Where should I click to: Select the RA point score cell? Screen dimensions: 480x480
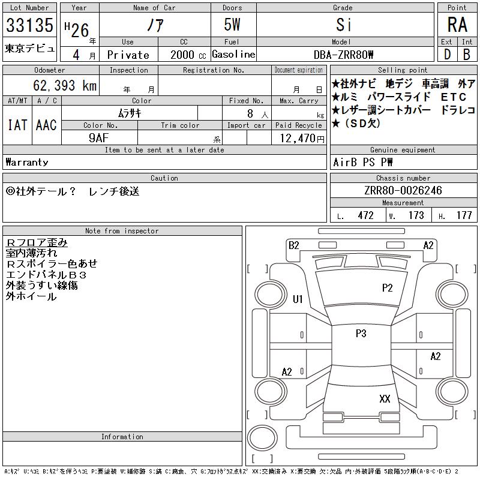tap(457, 25)
